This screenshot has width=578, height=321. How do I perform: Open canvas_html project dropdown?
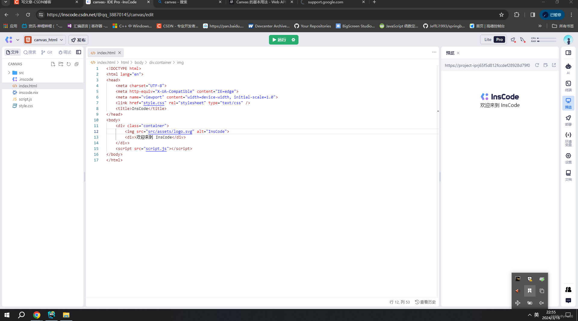(45, 40)
